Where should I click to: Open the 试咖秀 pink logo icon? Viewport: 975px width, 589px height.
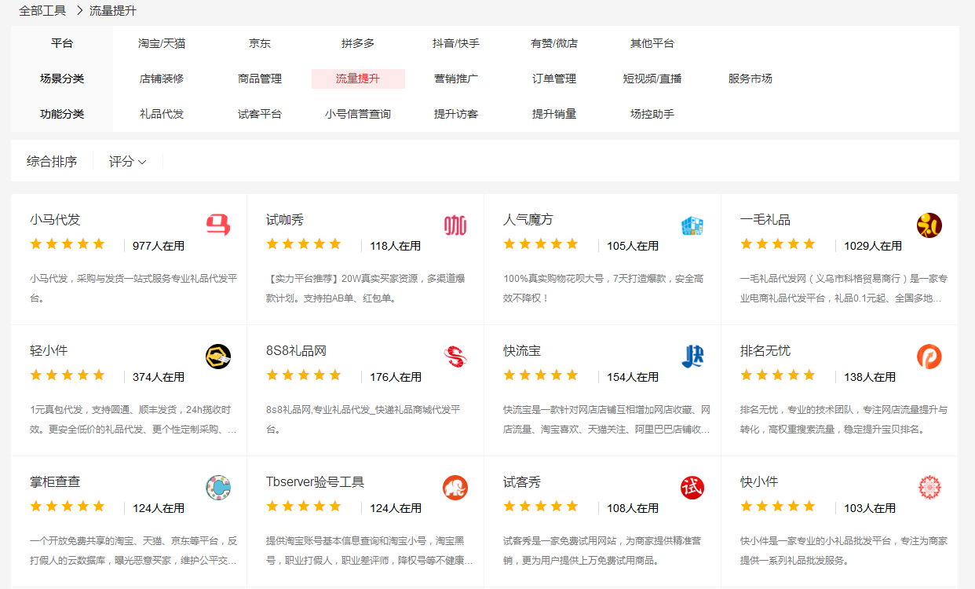tap(455, 226)
